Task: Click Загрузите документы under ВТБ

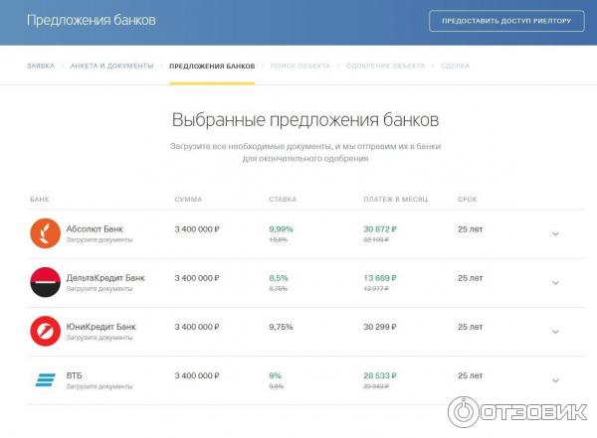Action: point(99,386)
